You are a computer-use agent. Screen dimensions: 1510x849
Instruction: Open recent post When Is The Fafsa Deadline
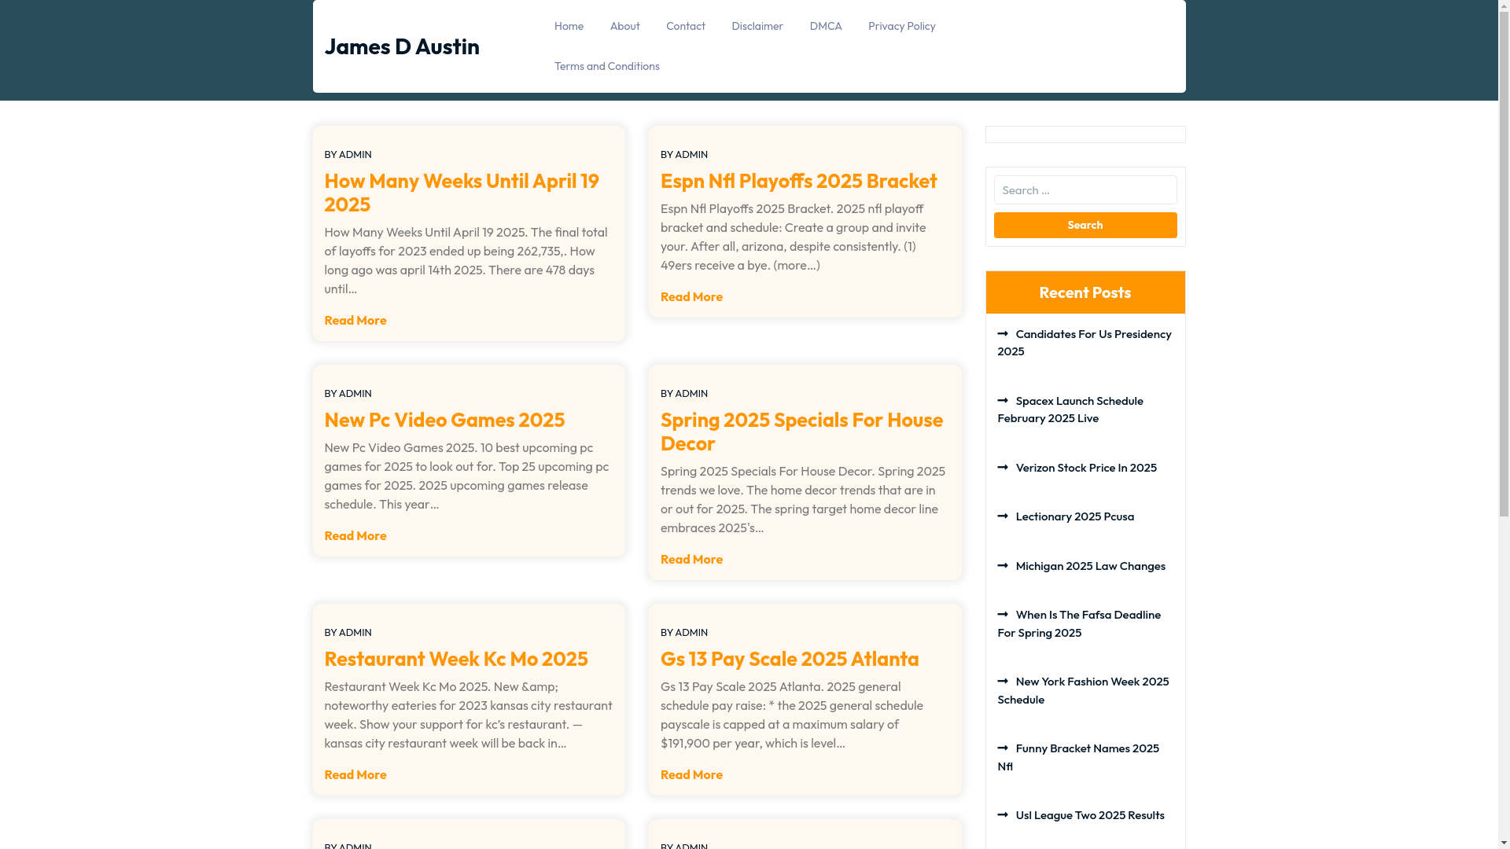[1079, 623]
